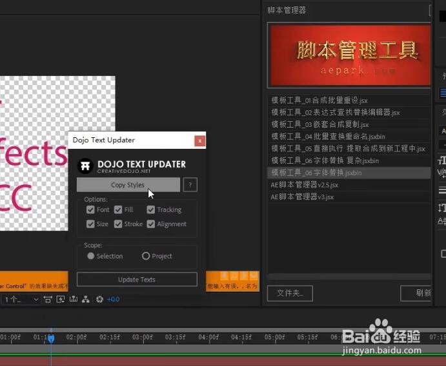Click the orange warning banner about Control effect

(34, 281)
